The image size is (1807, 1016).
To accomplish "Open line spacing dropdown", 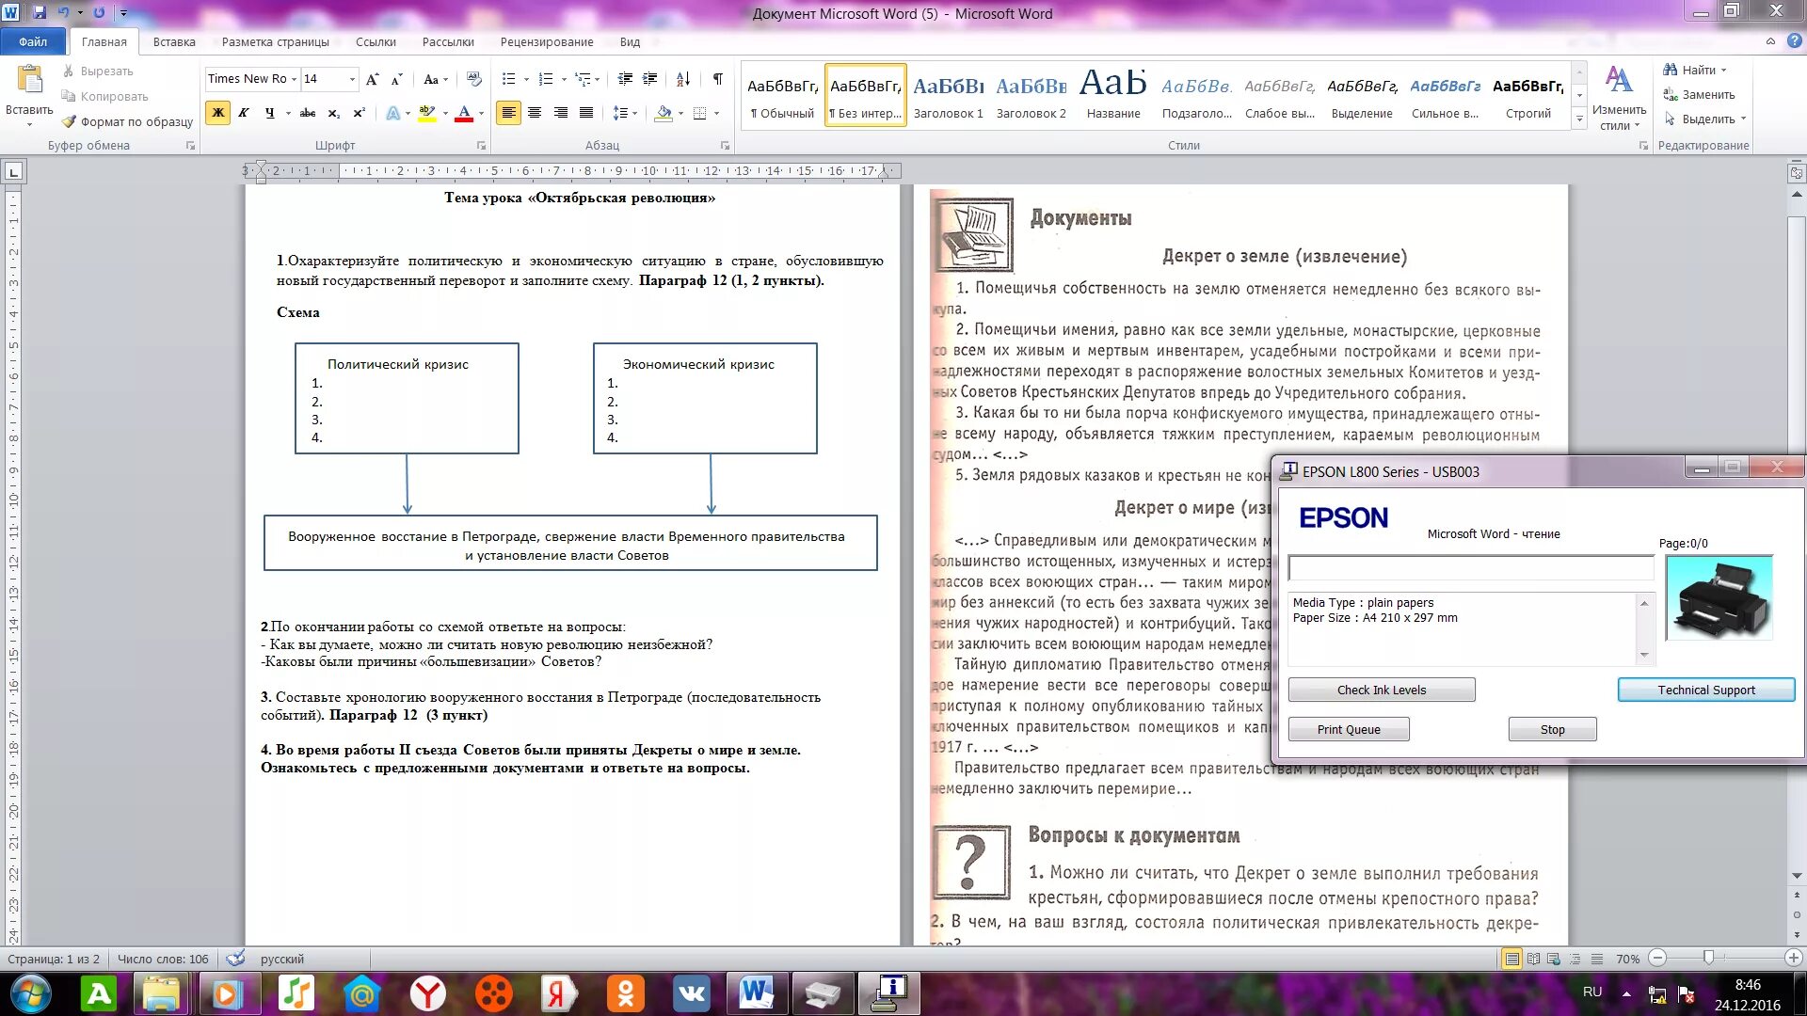I will [625, 113].
